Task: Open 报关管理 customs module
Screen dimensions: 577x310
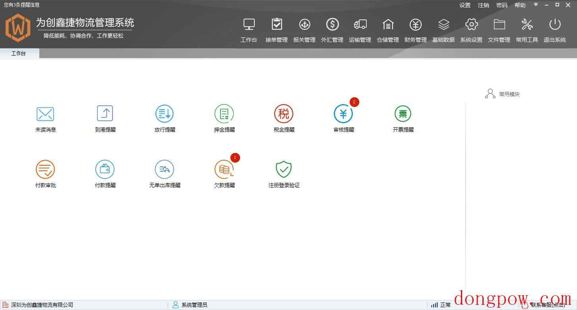Action: click(x=304, y=30)
